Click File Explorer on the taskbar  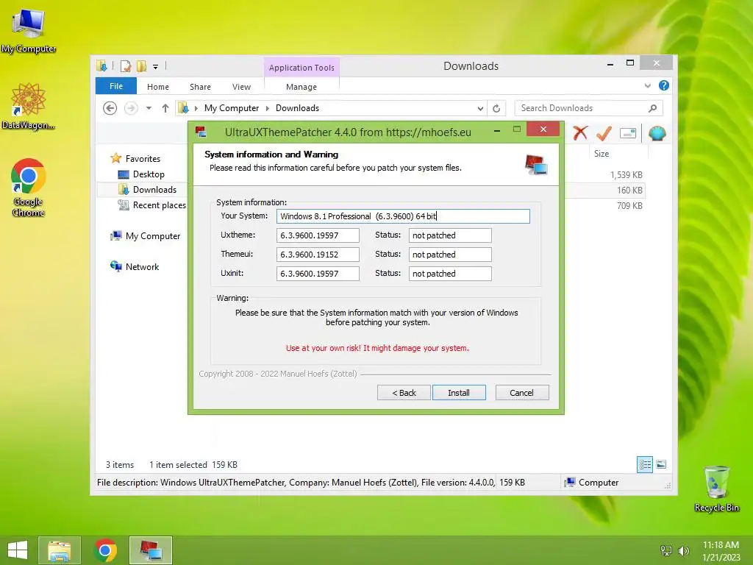coord(60,550)
